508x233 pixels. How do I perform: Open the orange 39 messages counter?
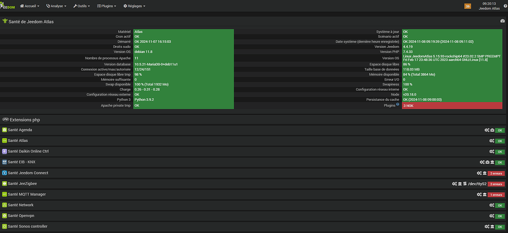467,6
